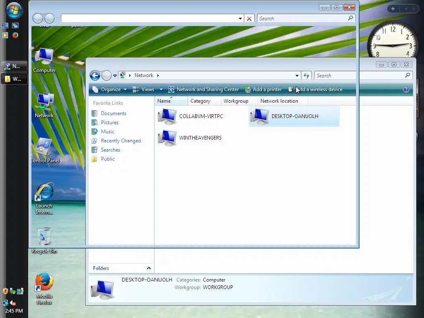Open the Views menu

(143, 89)
